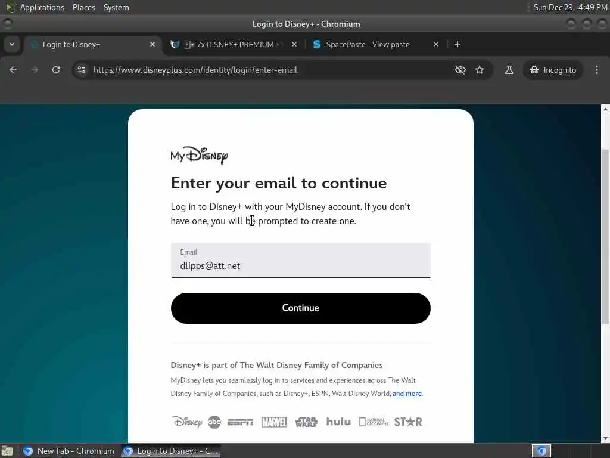Close the Login to Disney+ tab
The height and width of the screenshot is (458, 610).
coord(152,44)
